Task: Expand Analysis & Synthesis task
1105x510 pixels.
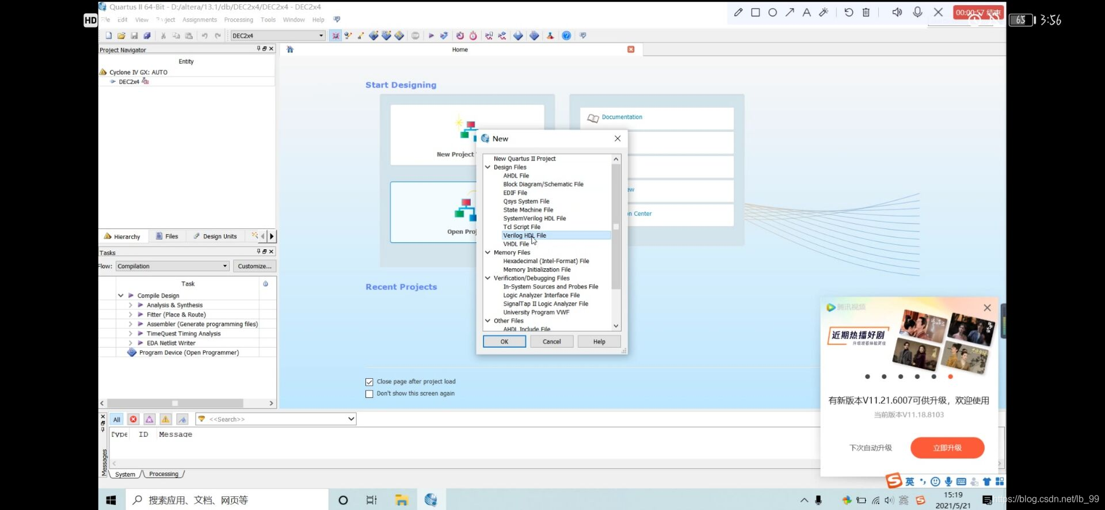Action: pyautogui.click(x=131, y=305)
